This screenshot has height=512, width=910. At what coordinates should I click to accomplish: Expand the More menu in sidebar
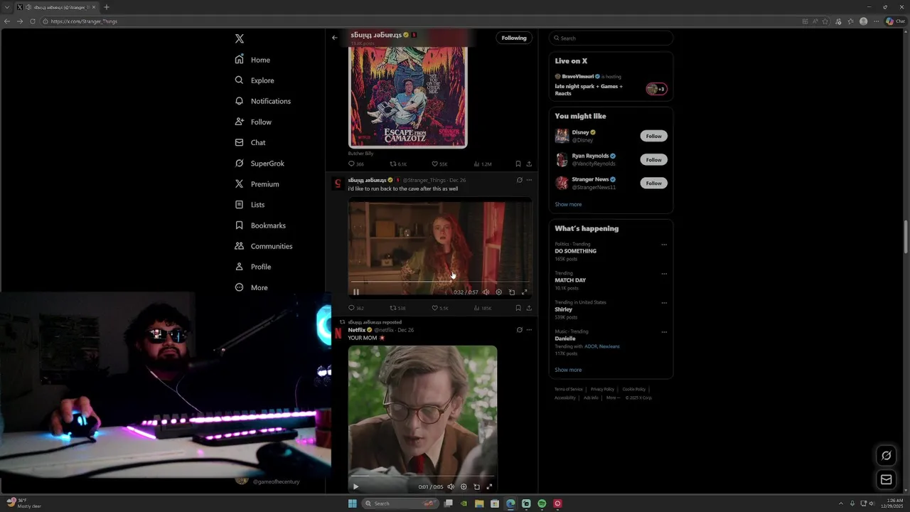point(252,287)
